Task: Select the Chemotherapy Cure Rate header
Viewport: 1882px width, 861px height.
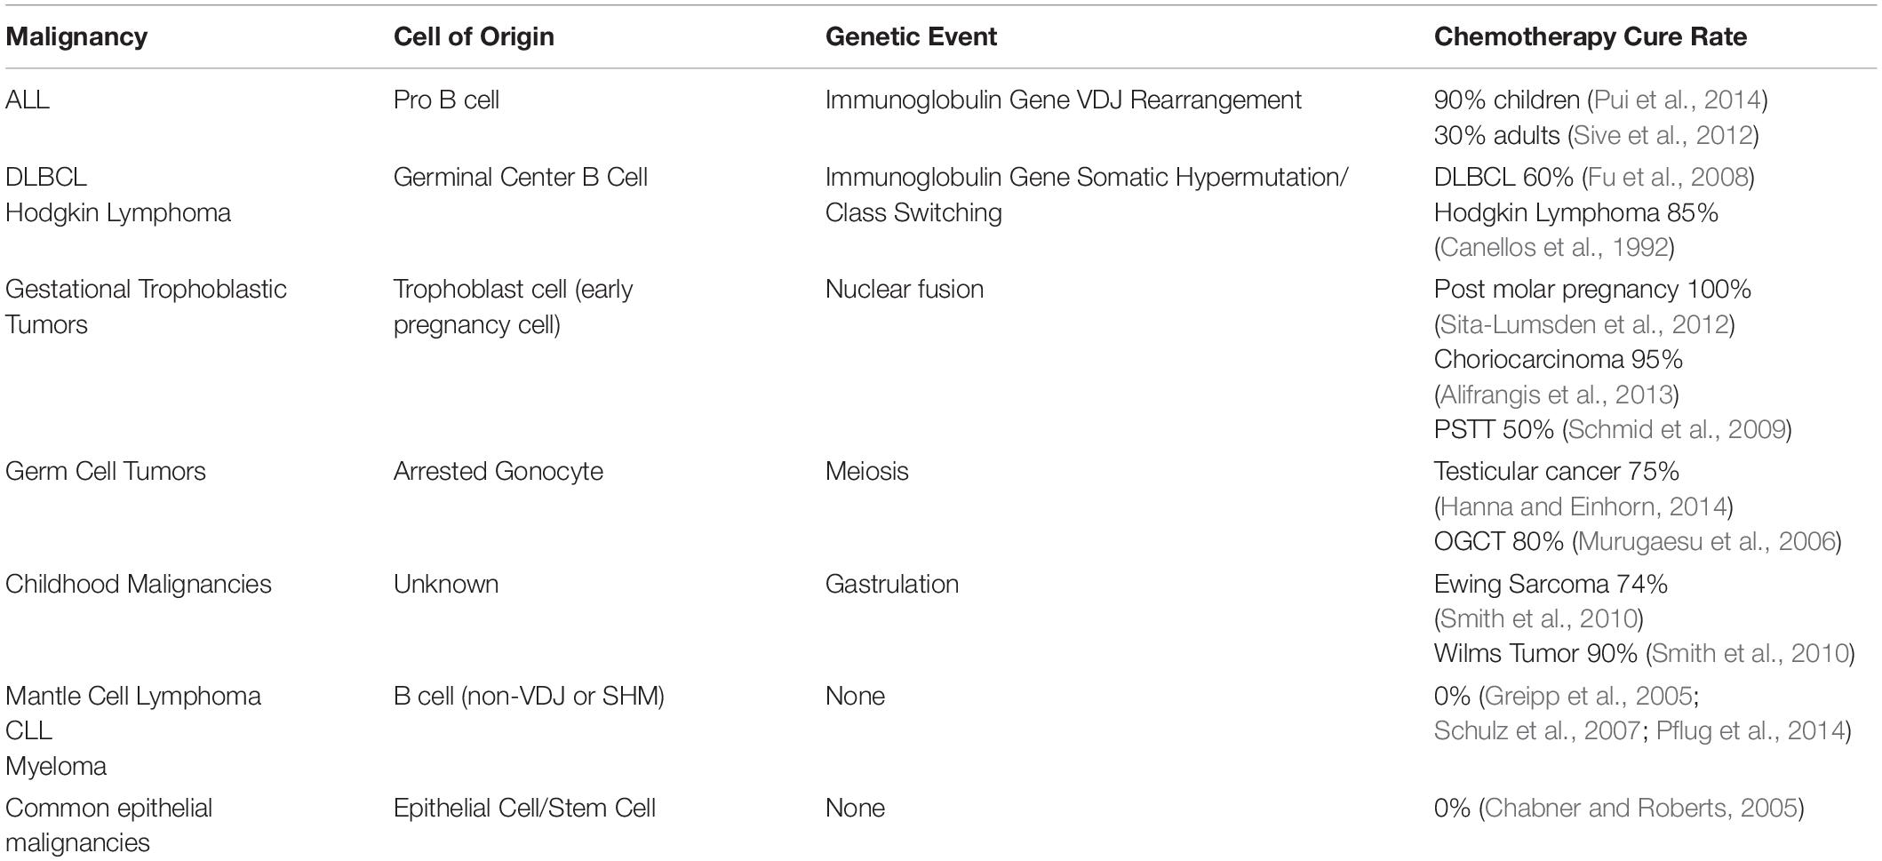Action: pyautogui.click(x=1591, y=36)
